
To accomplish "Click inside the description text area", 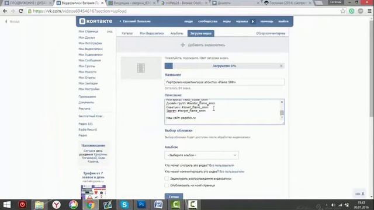I will [x=223, y=111].
